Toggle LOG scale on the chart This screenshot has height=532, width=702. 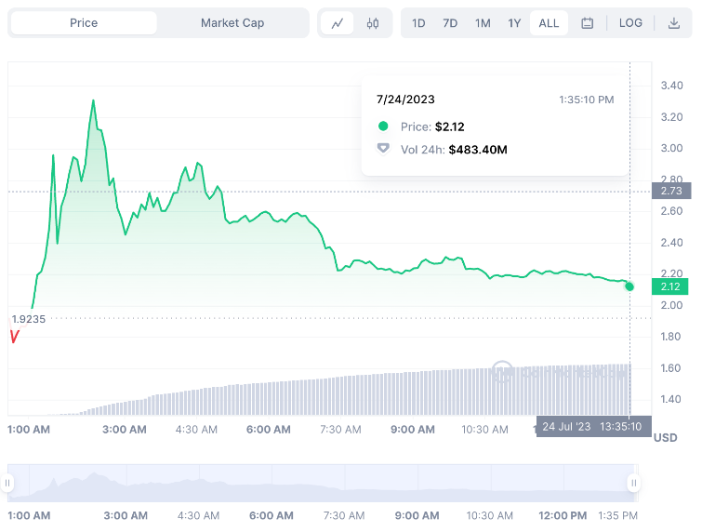631,23
